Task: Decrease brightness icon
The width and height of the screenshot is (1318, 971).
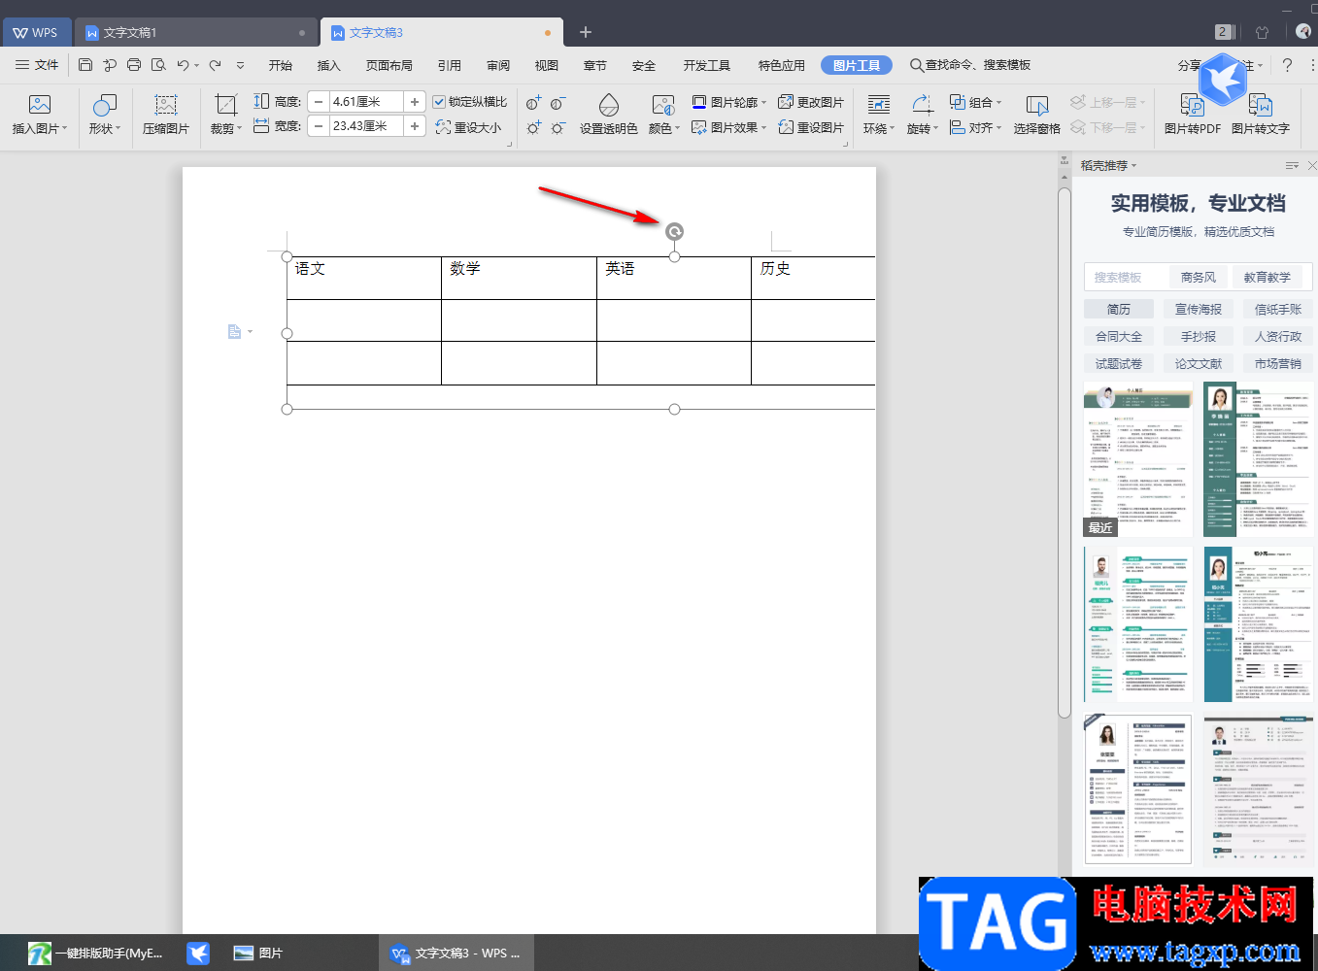Action: point(558,127)
